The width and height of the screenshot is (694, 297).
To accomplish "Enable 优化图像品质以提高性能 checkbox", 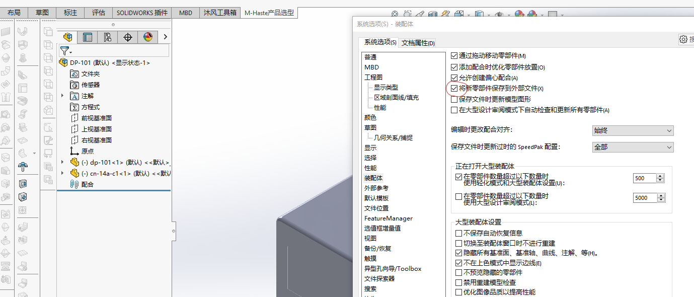I will [458, 292].
